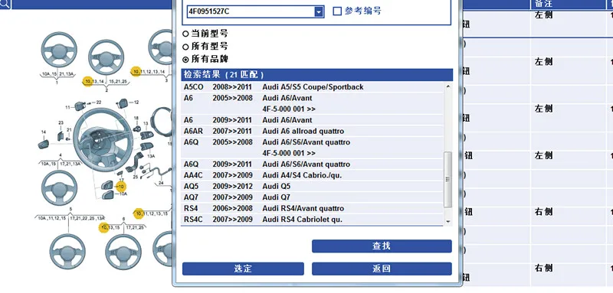Image resolution: width=613 pixels, height=293 pixels.
Task: Select the A5CO Audi A5/S5 Coupe/Sportback row
Action: coord(313,87)
